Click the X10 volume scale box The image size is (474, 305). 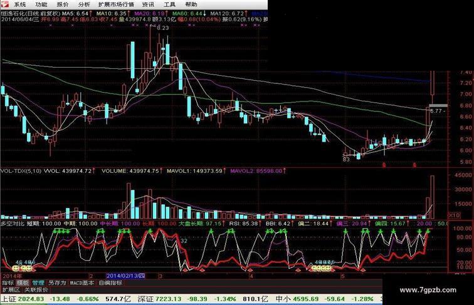click(x=454, y=215)
